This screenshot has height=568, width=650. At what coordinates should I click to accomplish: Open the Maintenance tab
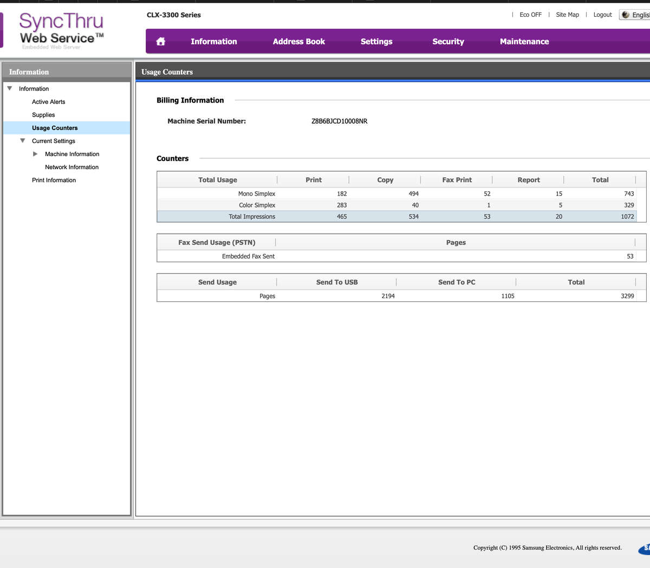(x=524, y=42)
